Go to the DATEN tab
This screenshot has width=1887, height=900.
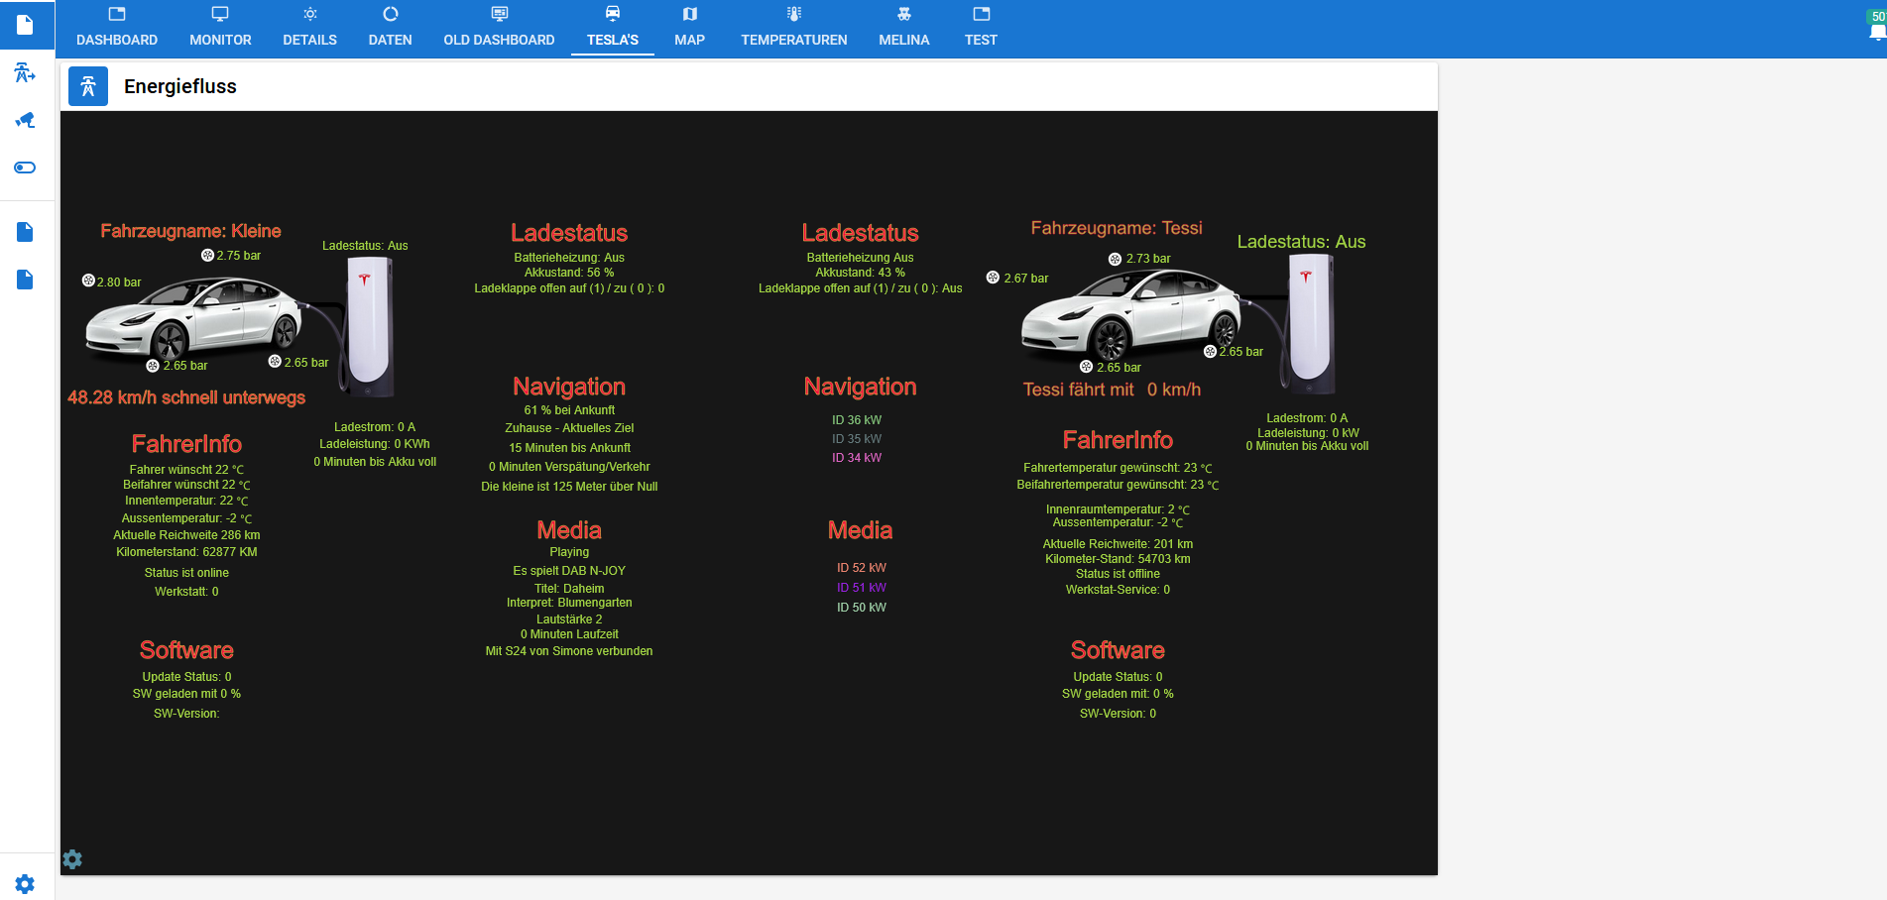(x=390, y=28)
